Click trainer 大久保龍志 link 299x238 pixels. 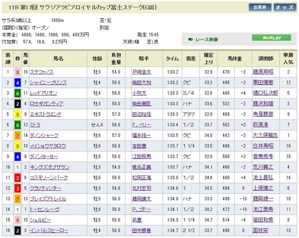pyautogui.click(x=265, y=136)
